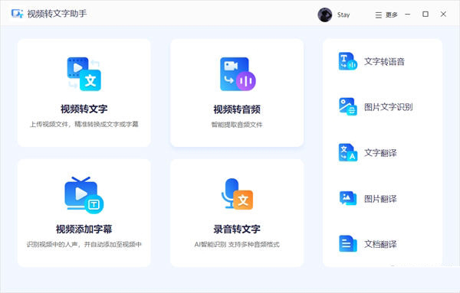Click the 录音转文字 microphone icon
The width and height of the screenshot is (460, 293).
[x=237, y=194]
